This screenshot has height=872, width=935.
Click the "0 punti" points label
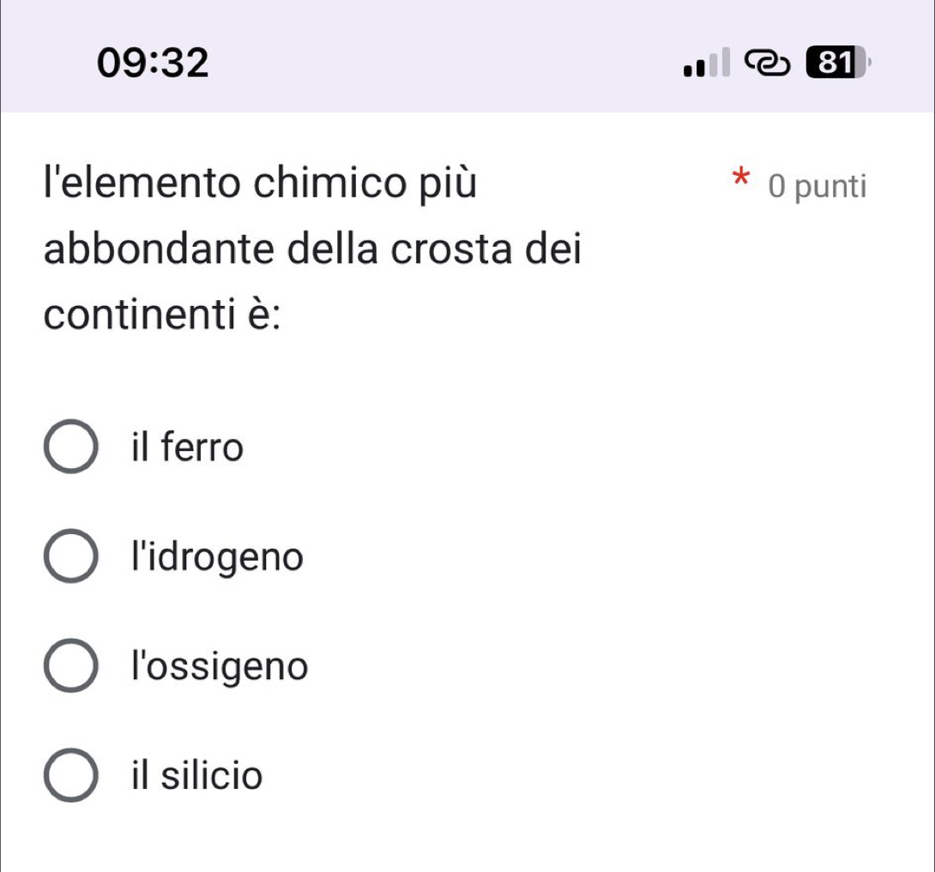click(x=817, y=186)
